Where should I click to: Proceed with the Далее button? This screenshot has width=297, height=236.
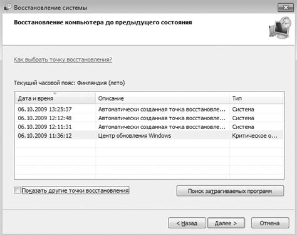[226, 223]
